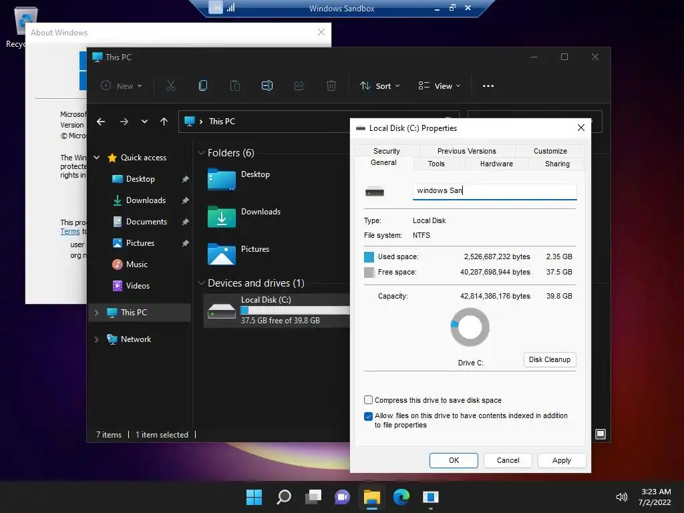Viewport: 684px width, 513px height.
Task: Click the volume speaker icon in tray
Action: (622, 497)
